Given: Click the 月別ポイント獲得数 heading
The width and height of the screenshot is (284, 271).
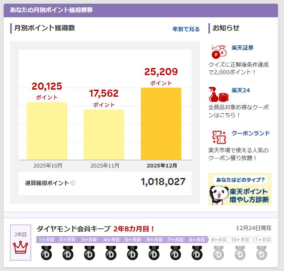Looking at the screenshot, I should [x=45, y=28].
